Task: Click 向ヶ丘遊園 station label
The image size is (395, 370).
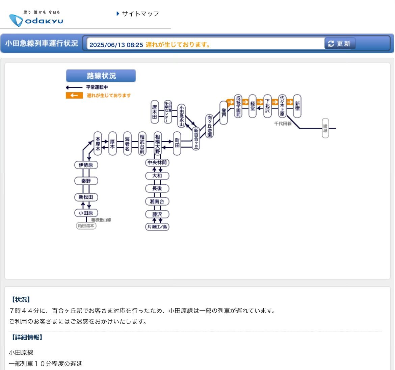Action: [210, 126]
